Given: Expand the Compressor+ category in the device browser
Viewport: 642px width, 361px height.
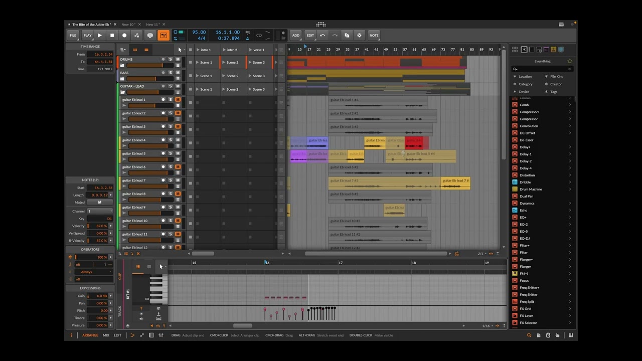Looking at the screenshot, I should [570, 112].
